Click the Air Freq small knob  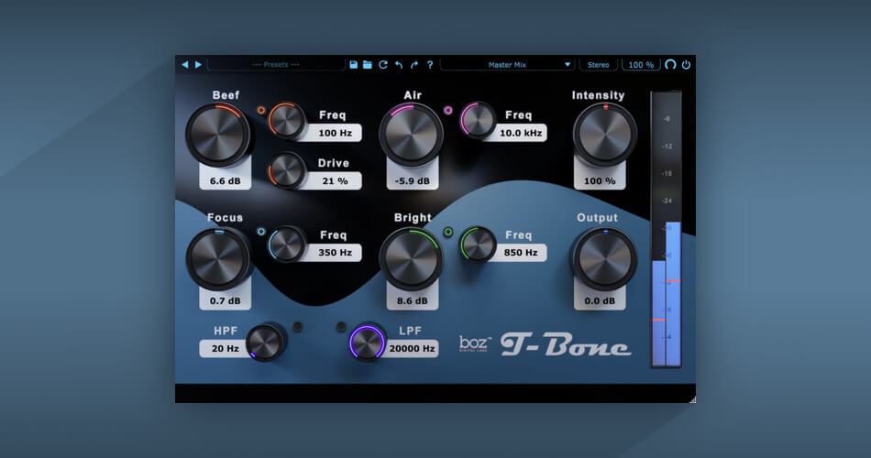478,120
